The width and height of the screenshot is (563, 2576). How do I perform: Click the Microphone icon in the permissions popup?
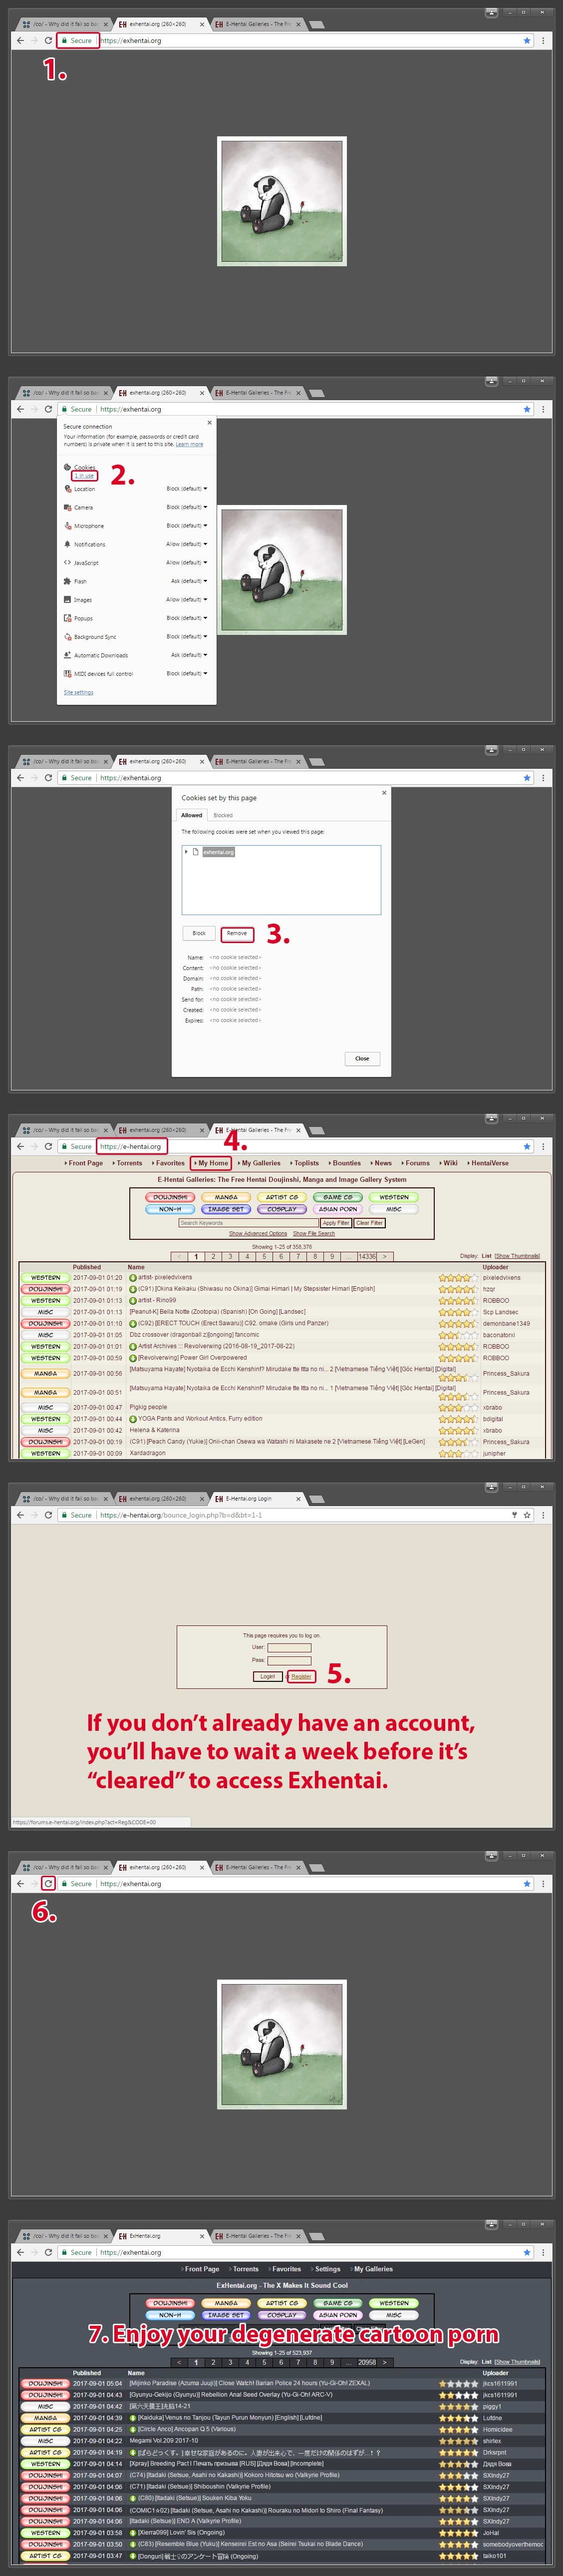(67, 526)
